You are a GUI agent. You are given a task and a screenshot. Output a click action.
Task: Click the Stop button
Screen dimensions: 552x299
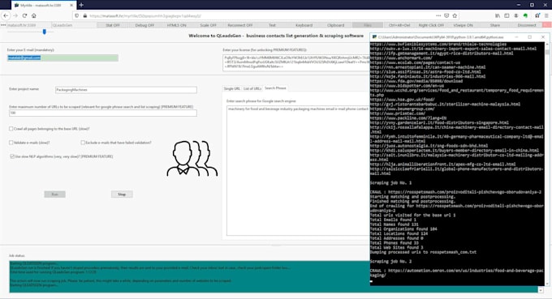[122, 194]
